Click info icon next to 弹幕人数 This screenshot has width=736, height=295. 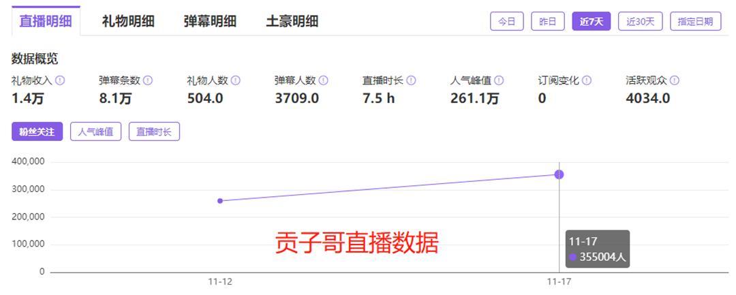tap(324, 80)
